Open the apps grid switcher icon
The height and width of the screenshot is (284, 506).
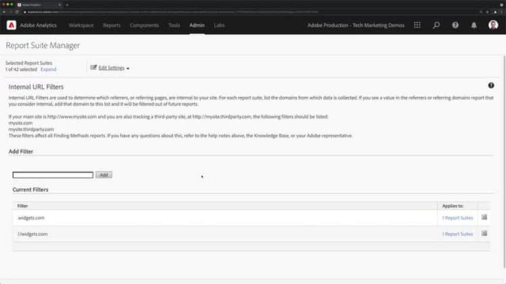coord(417,25)
